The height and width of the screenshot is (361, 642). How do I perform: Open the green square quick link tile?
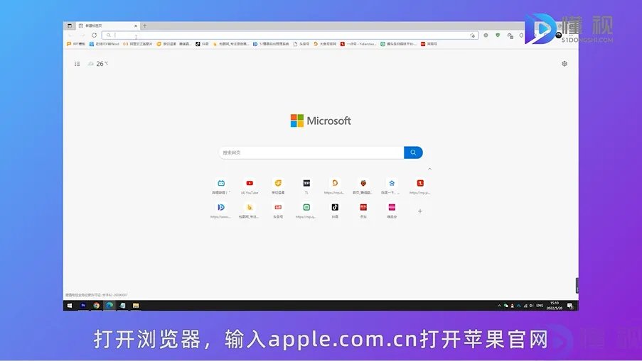click(x=306, y=208)
